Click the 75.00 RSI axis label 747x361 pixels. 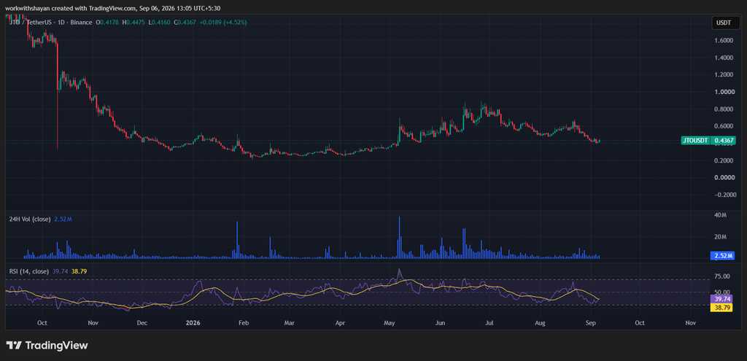point(723,276)
